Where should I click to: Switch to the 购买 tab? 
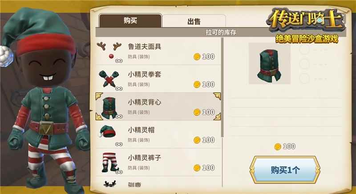(x=130, y=21)
